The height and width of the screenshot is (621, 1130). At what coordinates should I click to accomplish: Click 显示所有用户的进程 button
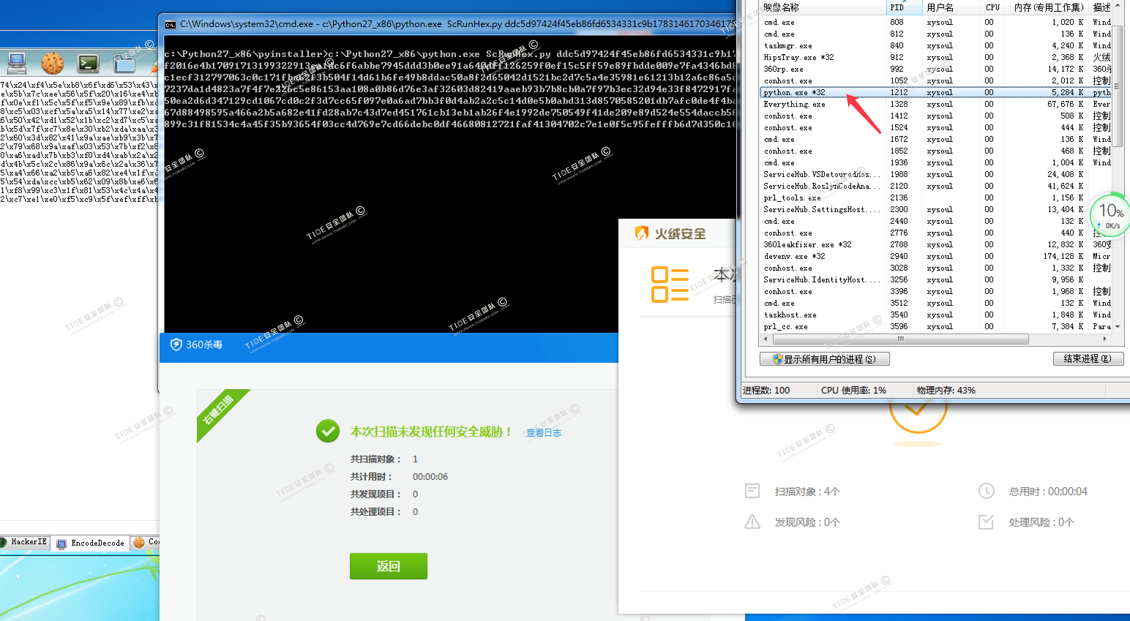(824, 359)
